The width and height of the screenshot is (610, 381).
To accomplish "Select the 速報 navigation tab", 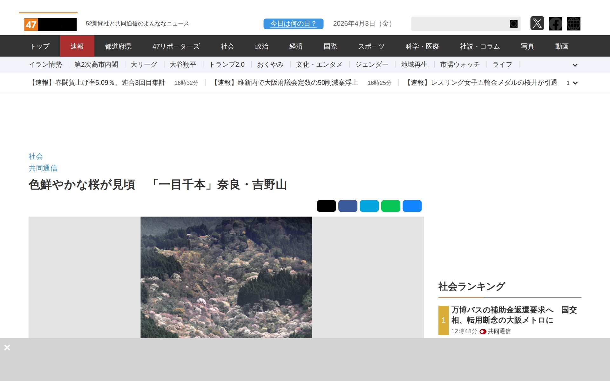I will (77, 46).
